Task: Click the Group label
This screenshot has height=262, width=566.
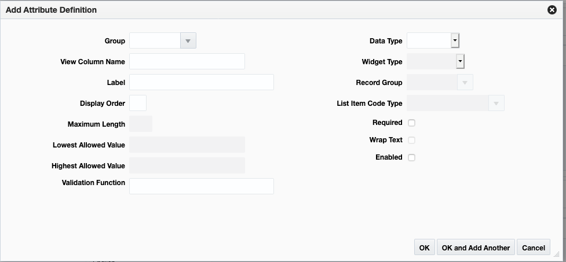Action: click(x=115, y=40)
